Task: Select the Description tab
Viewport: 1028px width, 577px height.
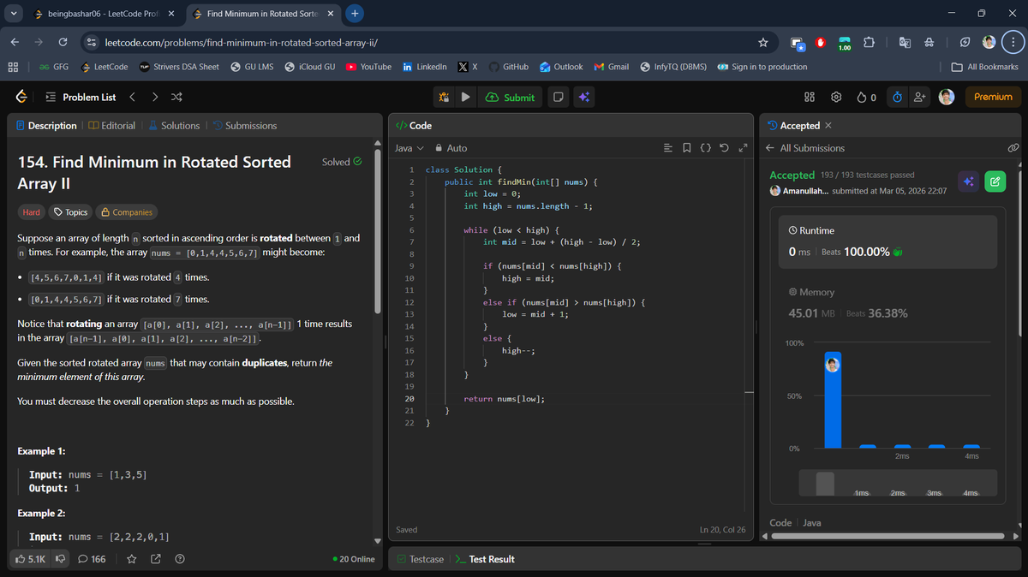Action: tap(46, 126)
